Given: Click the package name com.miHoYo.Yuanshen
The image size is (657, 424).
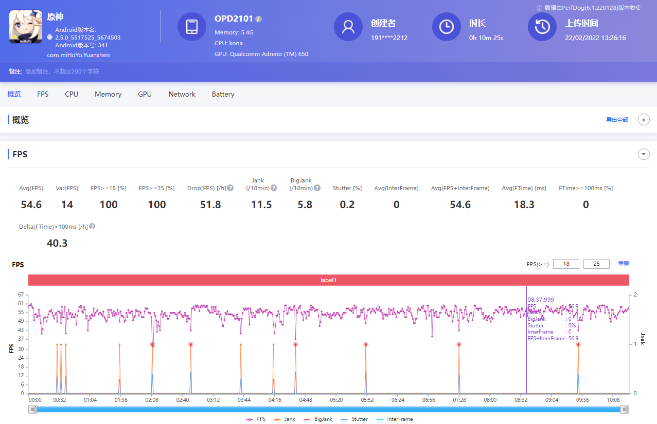Looking at the screenshot, I should 78,55.
